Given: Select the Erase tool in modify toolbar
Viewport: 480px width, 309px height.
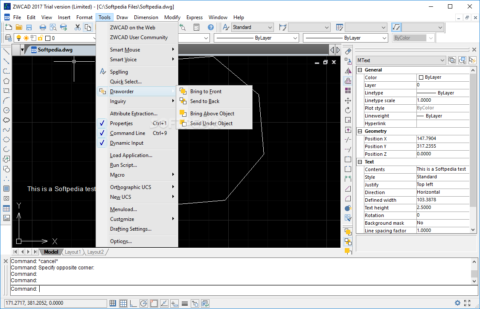Looking at the screenshot, I should (348, 51).
